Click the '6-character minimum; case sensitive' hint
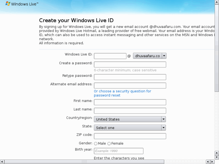 [x=125, y=70]
